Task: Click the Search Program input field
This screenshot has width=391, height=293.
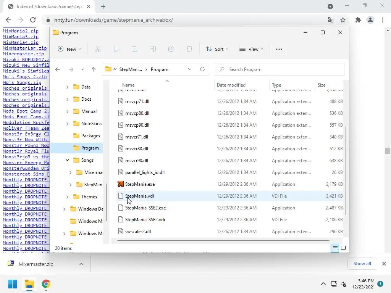Action: click(x=279, y=69)
